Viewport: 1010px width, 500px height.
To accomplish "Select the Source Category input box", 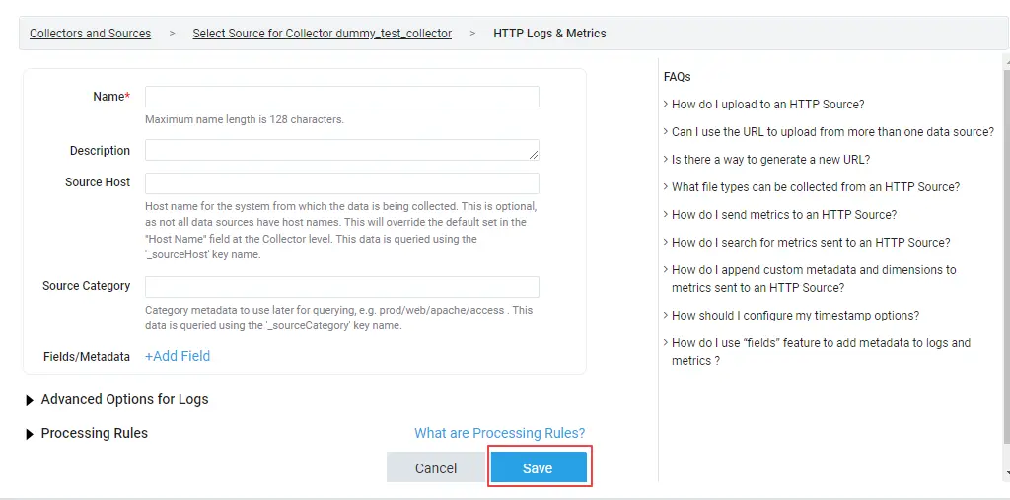I will (x=341, y=287).
